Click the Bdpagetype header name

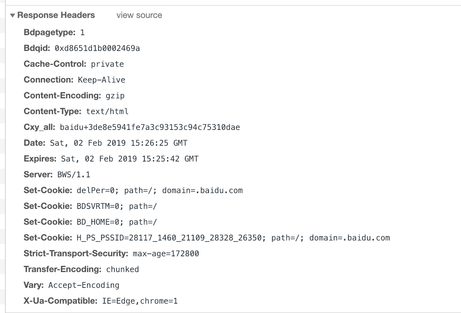pos(49,33)
